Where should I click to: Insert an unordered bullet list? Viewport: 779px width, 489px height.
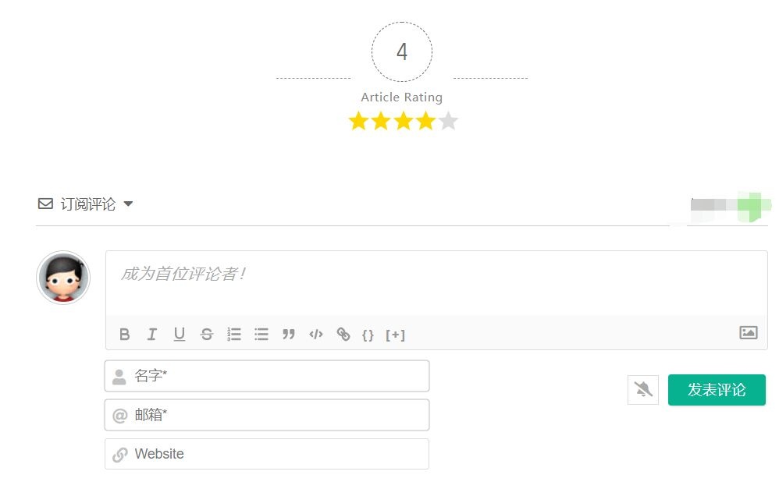[261, 335]
